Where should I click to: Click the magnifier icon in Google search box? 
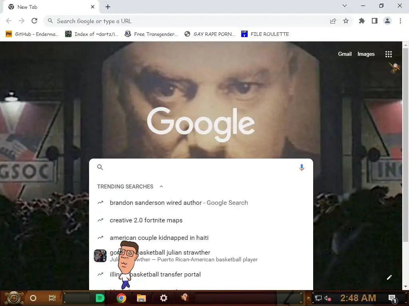pyautogui.click(x=100, y=167)
